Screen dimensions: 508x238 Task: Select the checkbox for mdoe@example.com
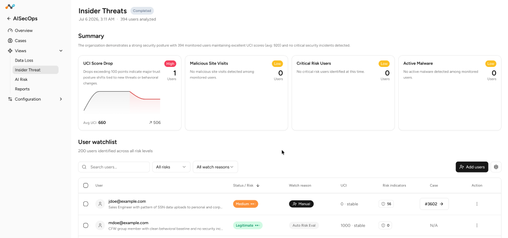coord(85,226)
